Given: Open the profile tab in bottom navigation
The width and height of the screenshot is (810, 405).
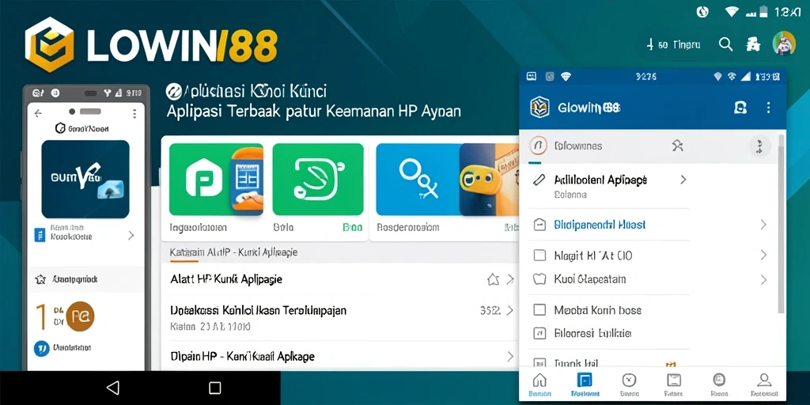Looking at the screenshot, I should coord(763,385).
